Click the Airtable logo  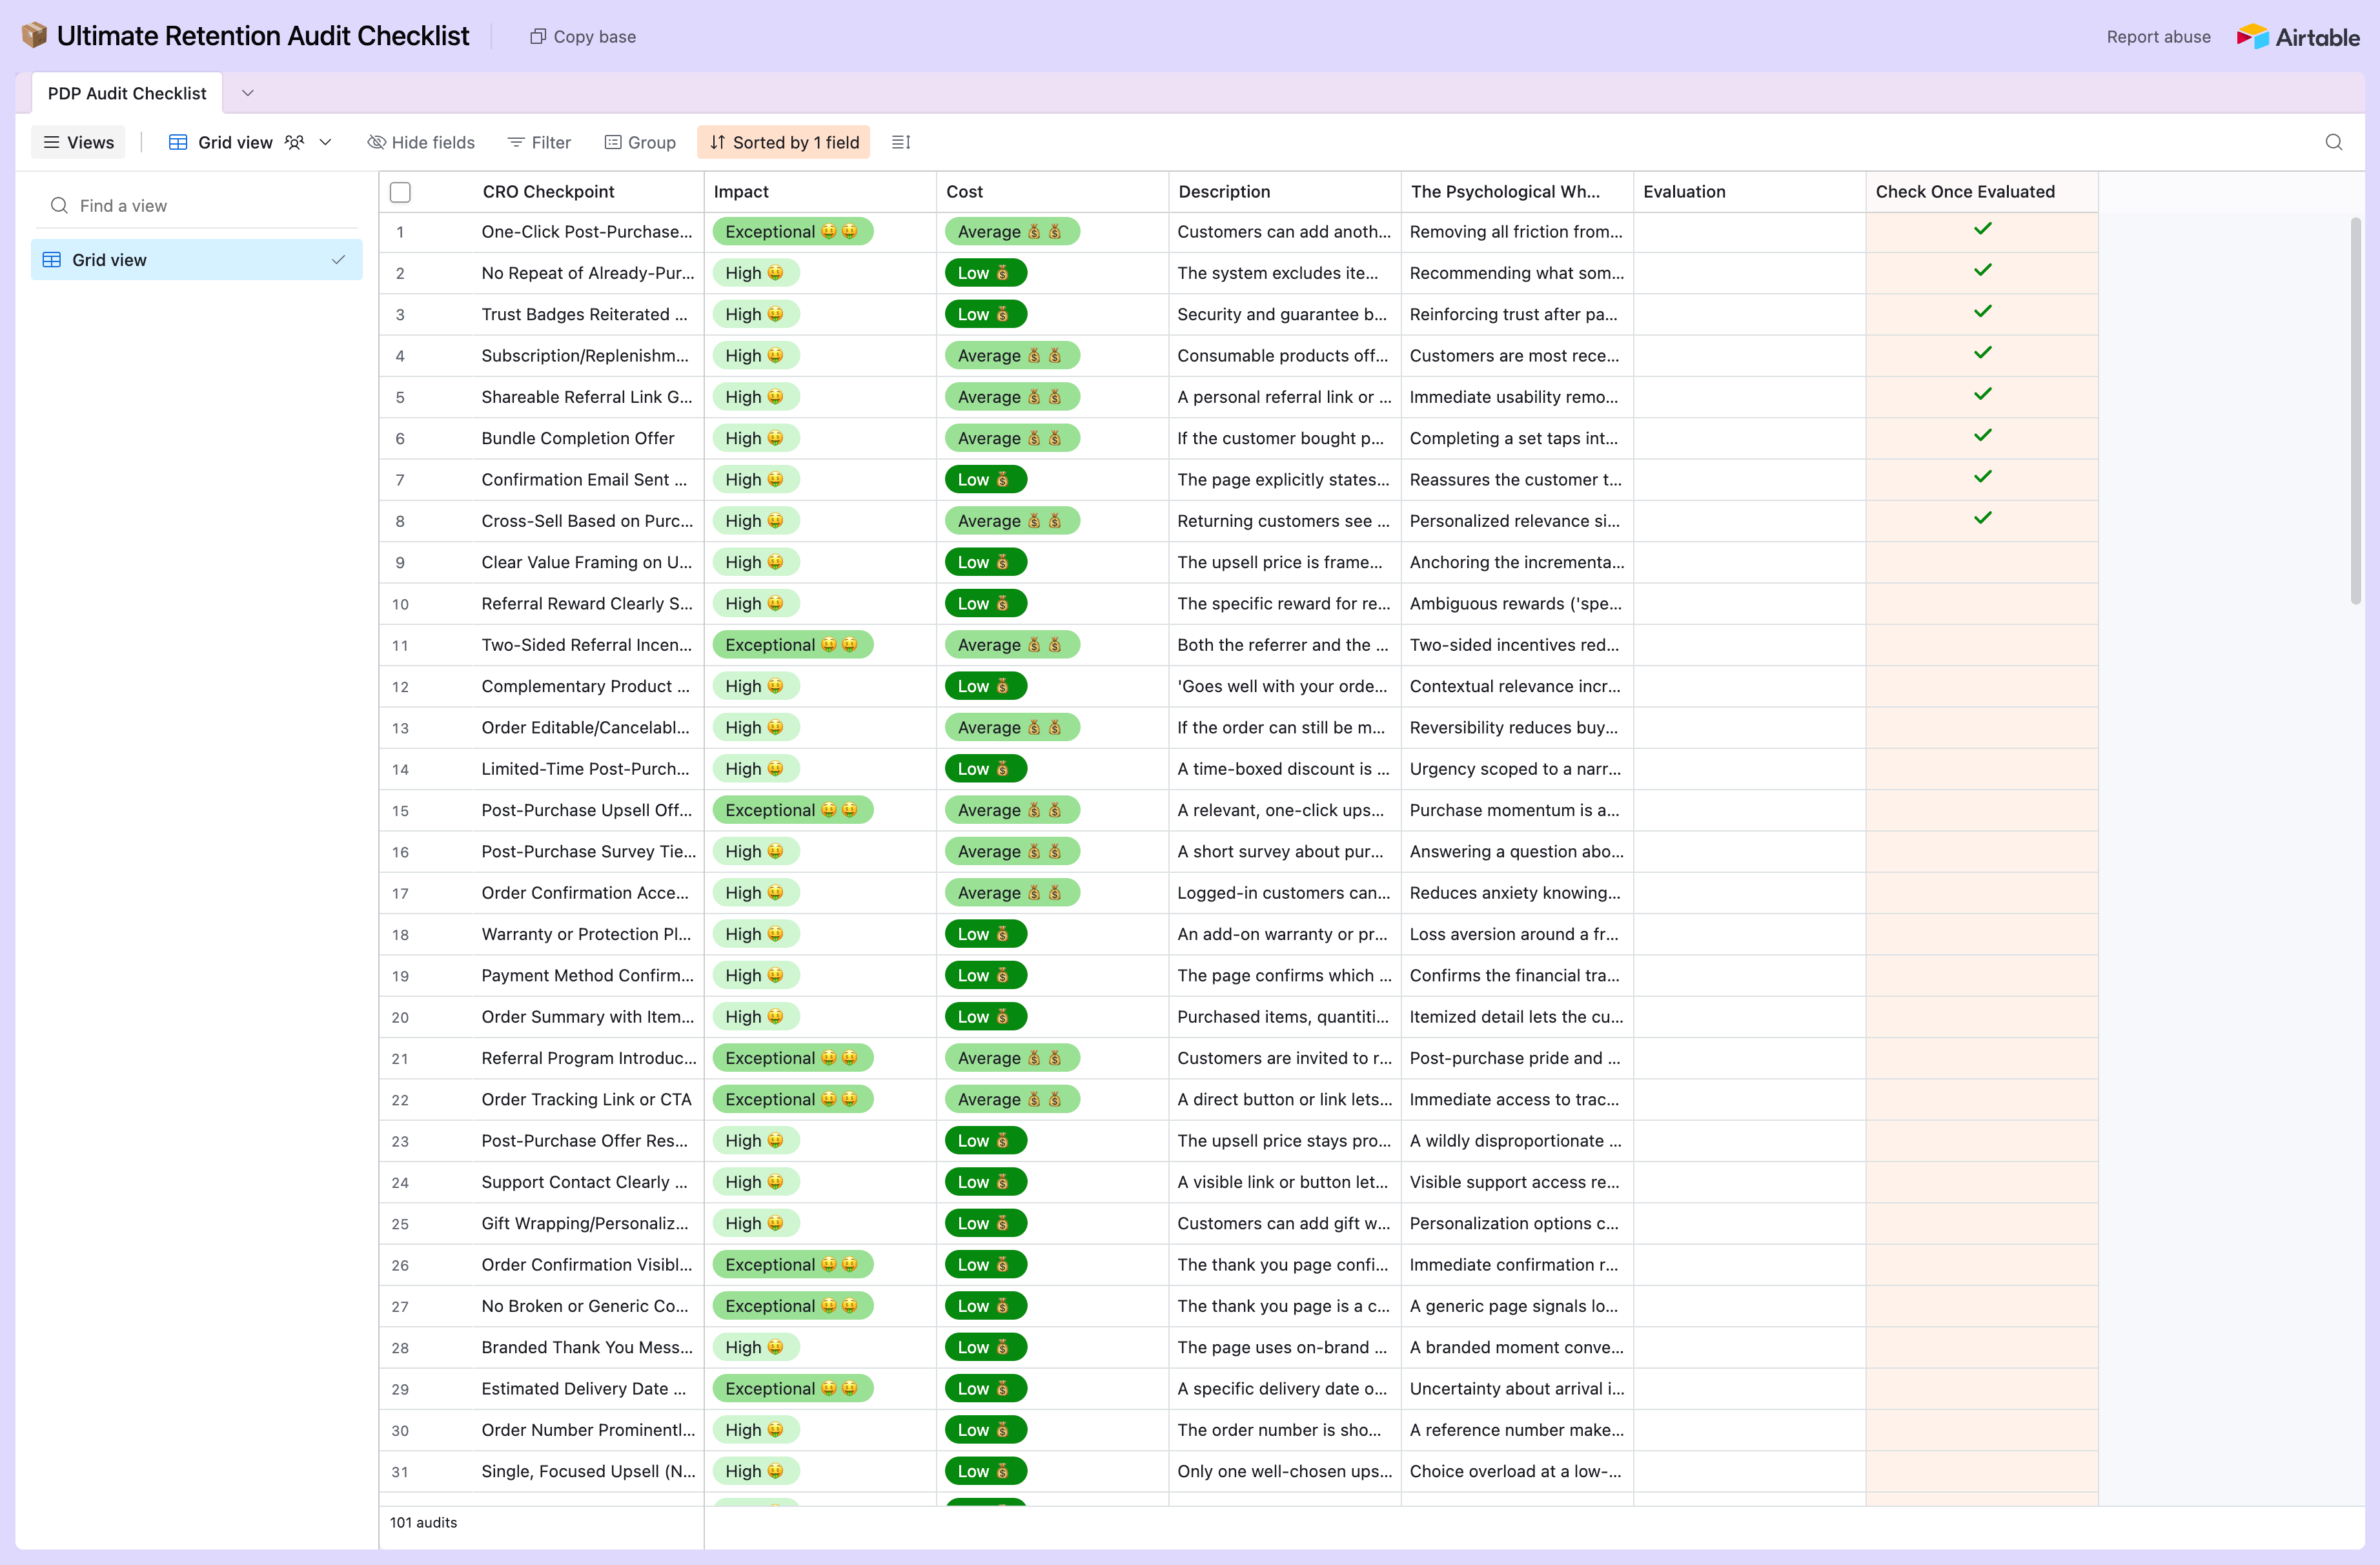2298,37
